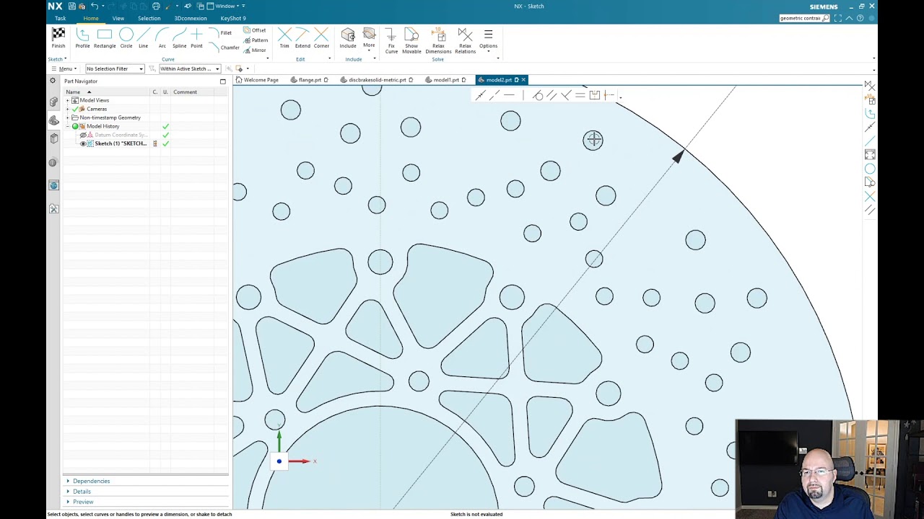Select the Spline tool
Screen dimensions: 924x519
179,38
